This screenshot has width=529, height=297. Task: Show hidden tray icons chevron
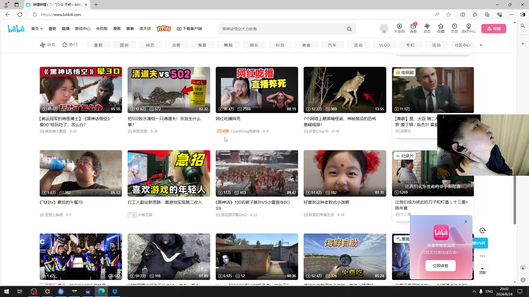pyautogui.click(x=474, y=291)
